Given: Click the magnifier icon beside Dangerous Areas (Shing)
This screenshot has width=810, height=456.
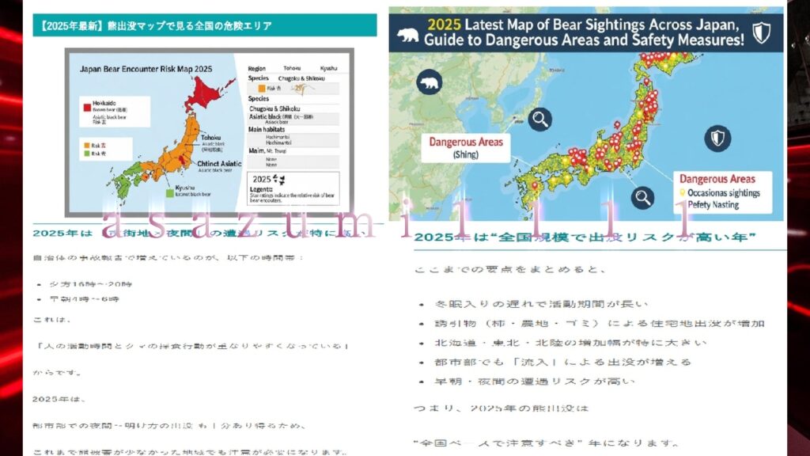Looking at the screenshot, I should pyautogui.click(x=541, y=120).
